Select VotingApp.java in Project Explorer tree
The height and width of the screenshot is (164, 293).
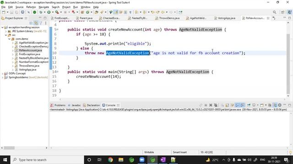pos(27,70)
